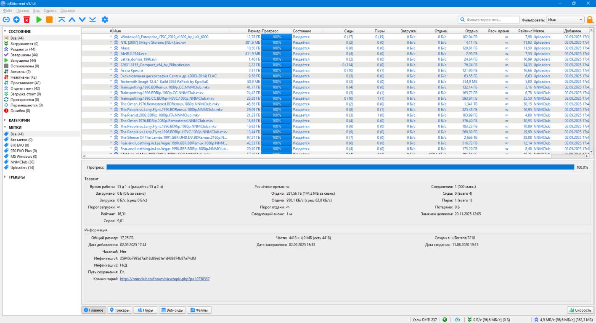Toggle the Скорость graph button

580,310
